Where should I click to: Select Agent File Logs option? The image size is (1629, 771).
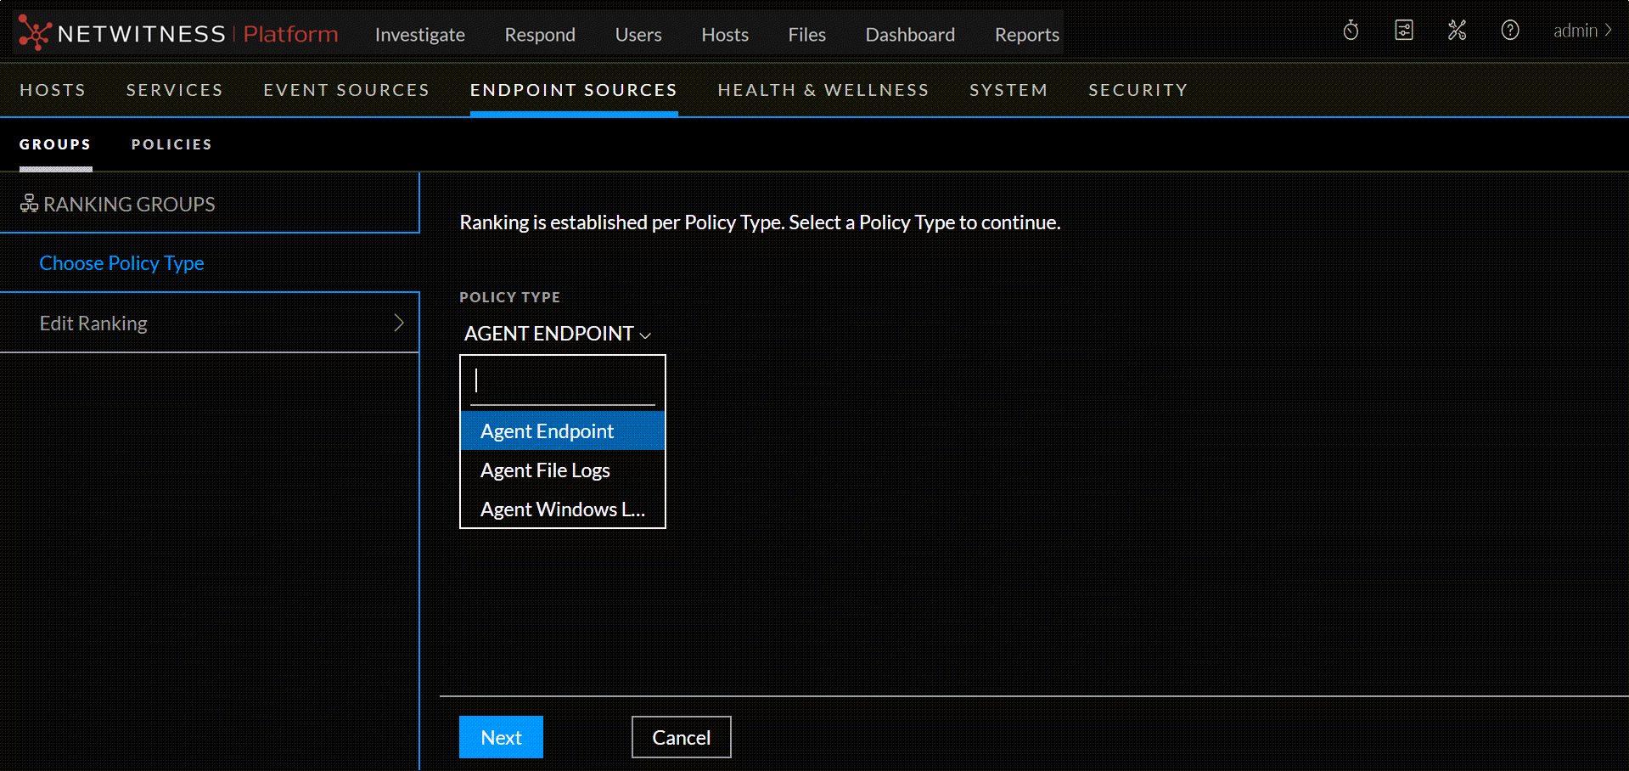(545, 470)
